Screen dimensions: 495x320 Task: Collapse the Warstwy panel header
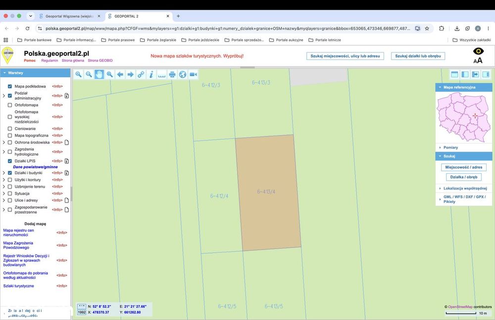pyautogui.click(x=35, y=73)
